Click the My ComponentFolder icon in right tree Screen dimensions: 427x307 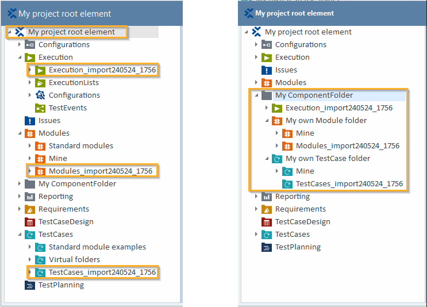[266, 95]
